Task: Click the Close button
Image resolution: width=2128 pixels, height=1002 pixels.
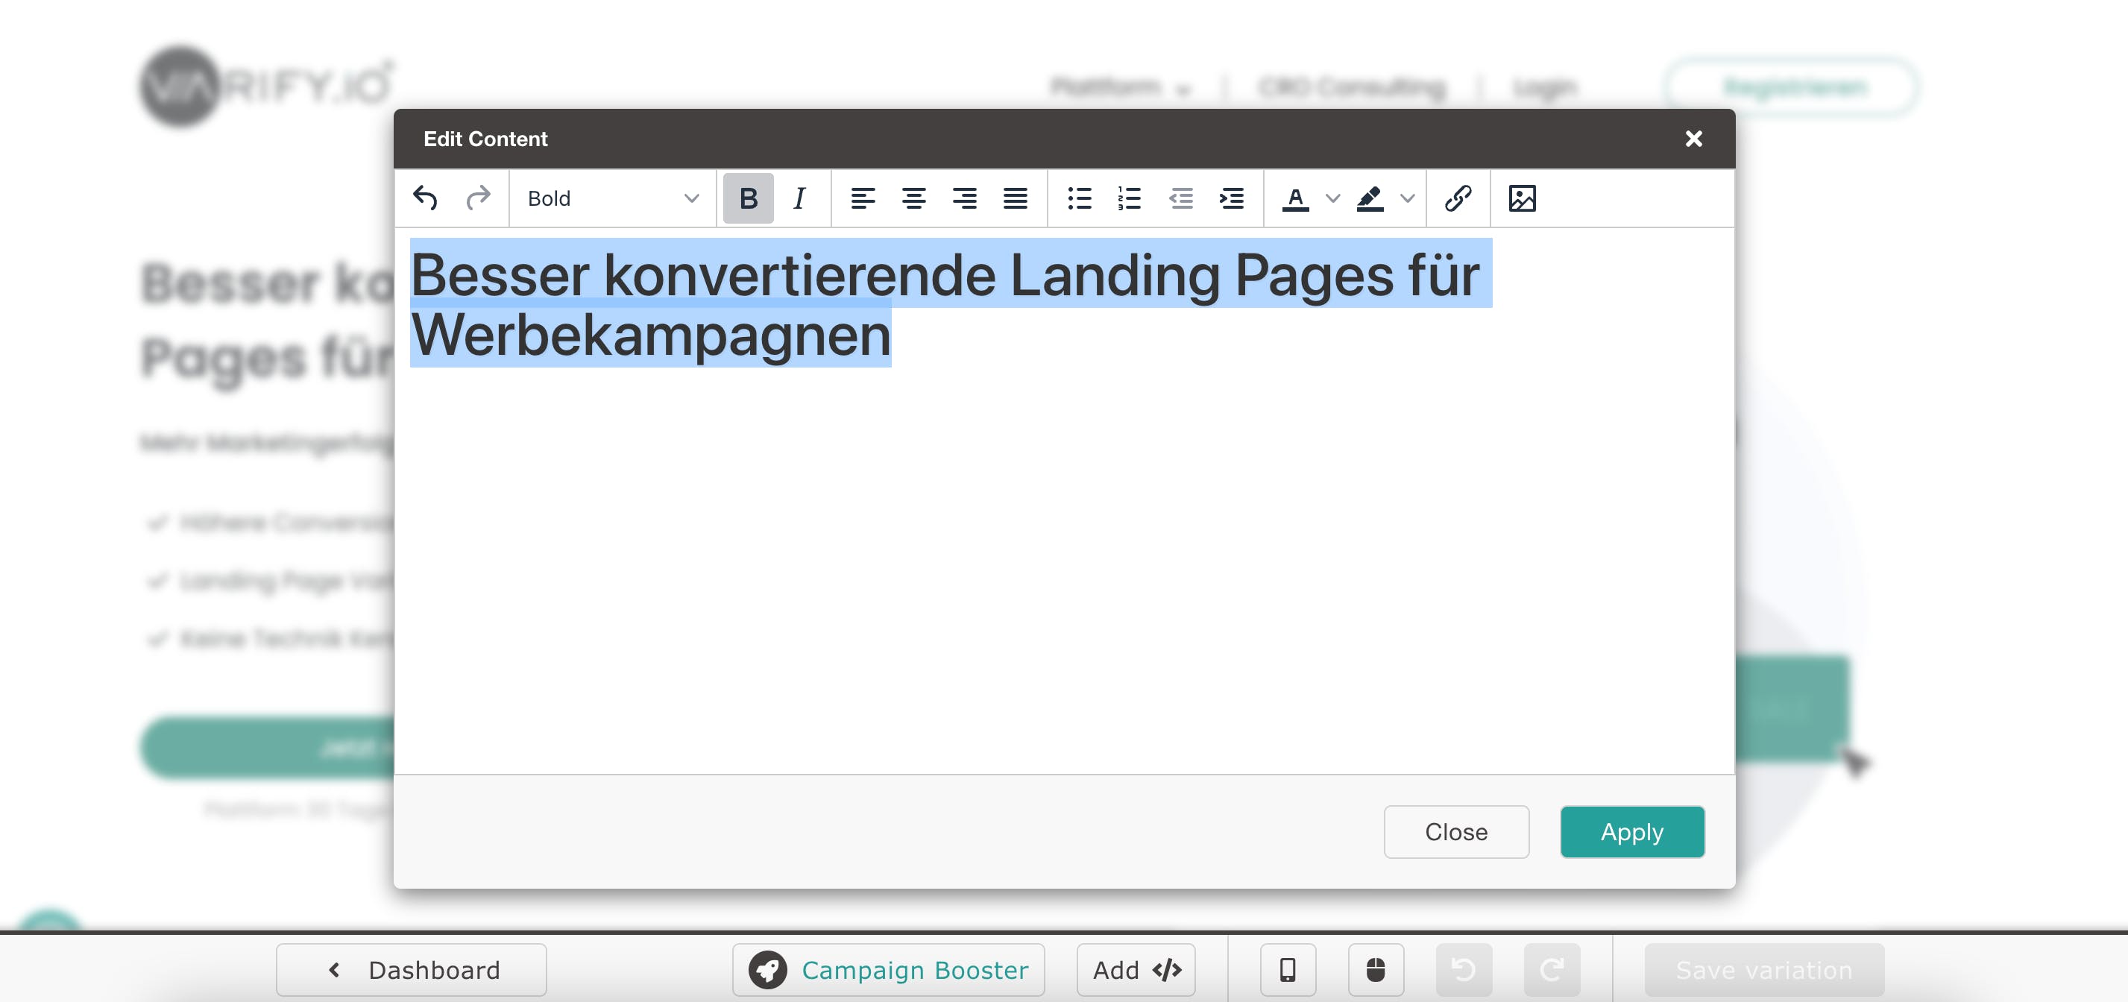Action: [x=1455, y=832]
